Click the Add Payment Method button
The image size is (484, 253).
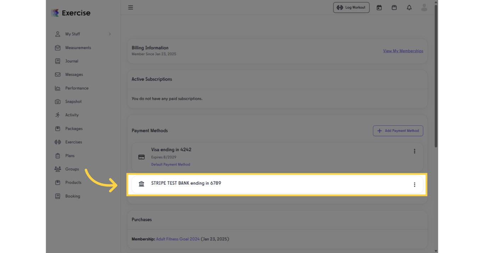398,131
